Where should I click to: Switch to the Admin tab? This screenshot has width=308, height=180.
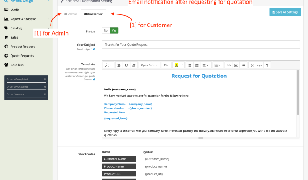click(x=71, y=14)
